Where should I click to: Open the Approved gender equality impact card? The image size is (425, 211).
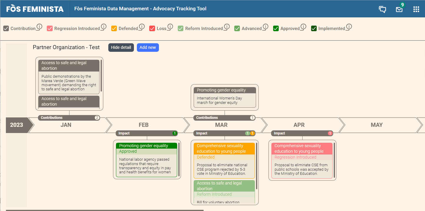tap(147, 160)
